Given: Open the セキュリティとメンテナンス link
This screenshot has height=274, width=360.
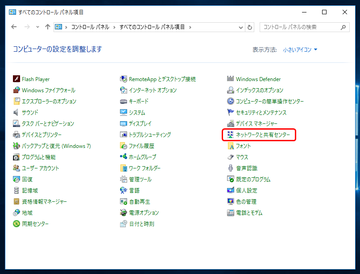Looking at the screenshot, I should (261, 112).
